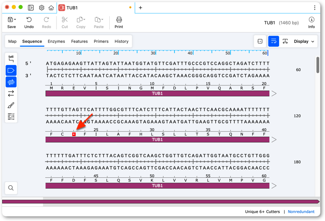Click the Save icon in toolbar

(10, 20)
